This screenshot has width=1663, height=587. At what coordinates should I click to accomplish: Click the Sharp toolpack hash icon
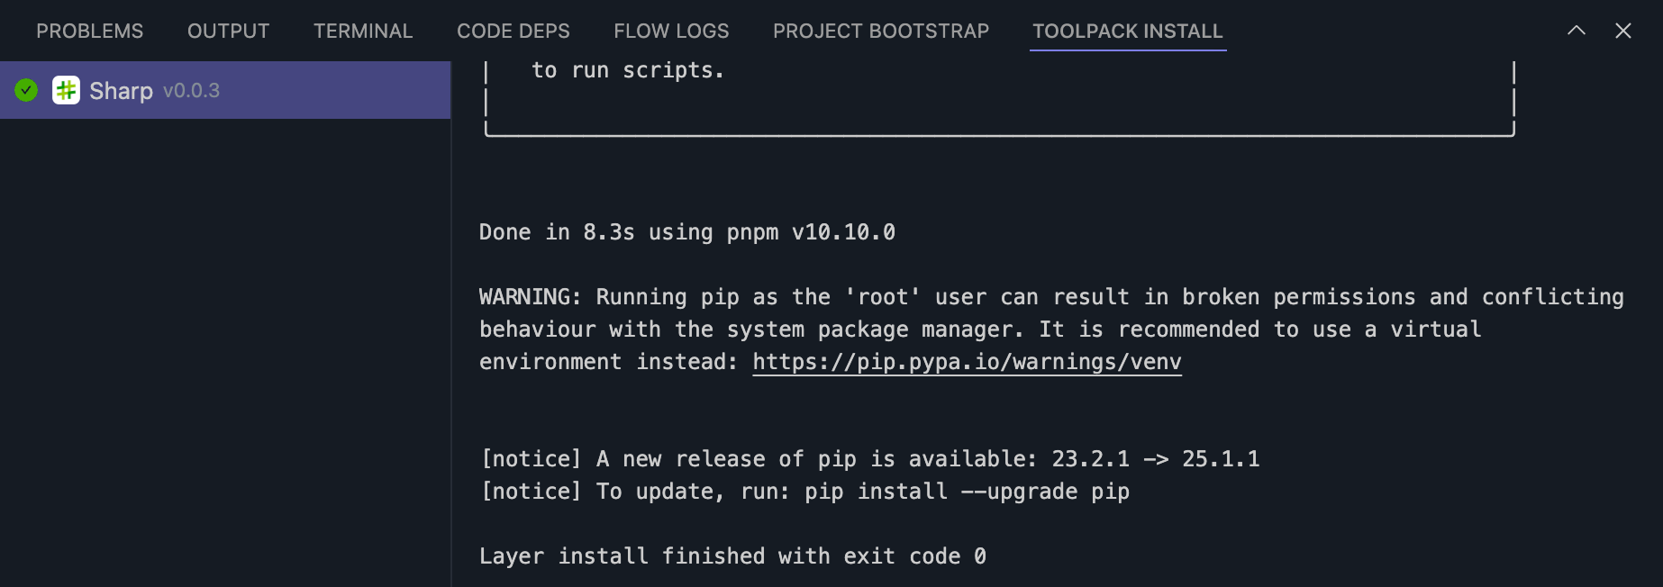(x=66, y=90)
